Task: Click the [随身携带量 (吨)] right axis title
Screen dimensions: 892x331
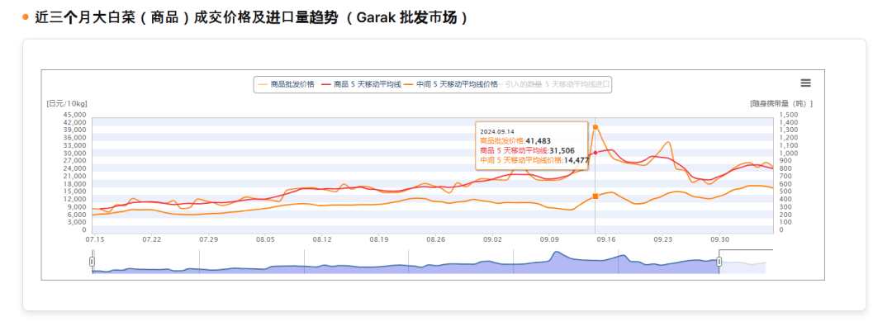Action: [780, 103]
